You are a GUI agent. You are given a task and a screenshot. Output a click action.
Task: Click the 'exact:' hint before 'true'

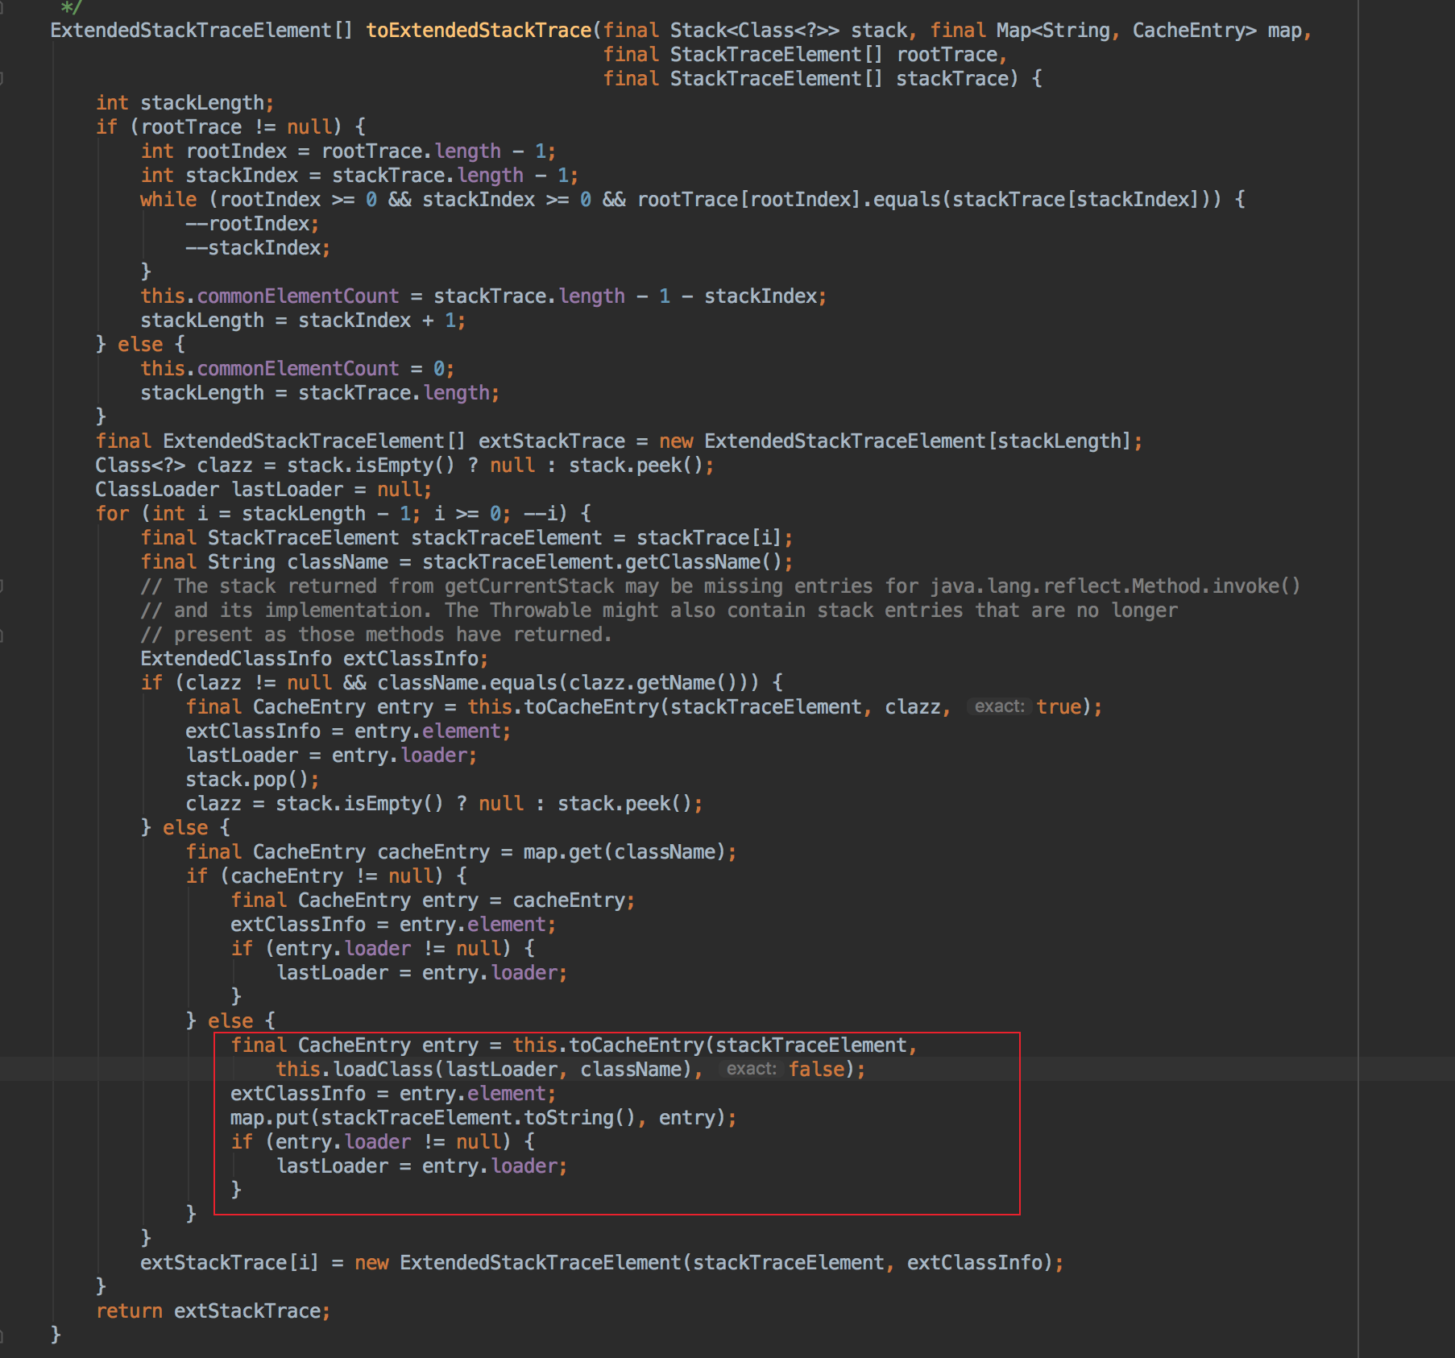pos(999,707)
